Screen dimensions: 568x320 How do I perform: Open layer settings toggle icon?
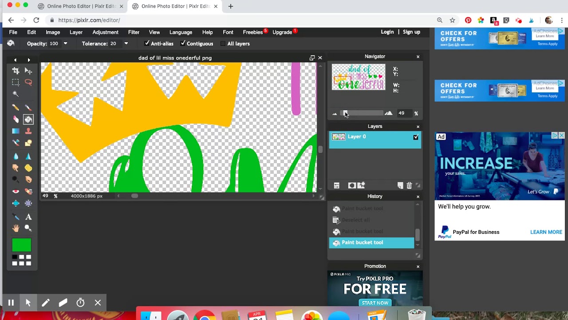(x=336, y=185)
